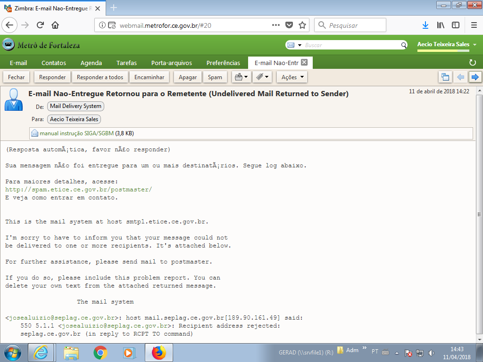Viewport: 483px width, 362px height.
Task: Open attachment manual instrução SIGA/SGBM
Action: click(77, 133)
